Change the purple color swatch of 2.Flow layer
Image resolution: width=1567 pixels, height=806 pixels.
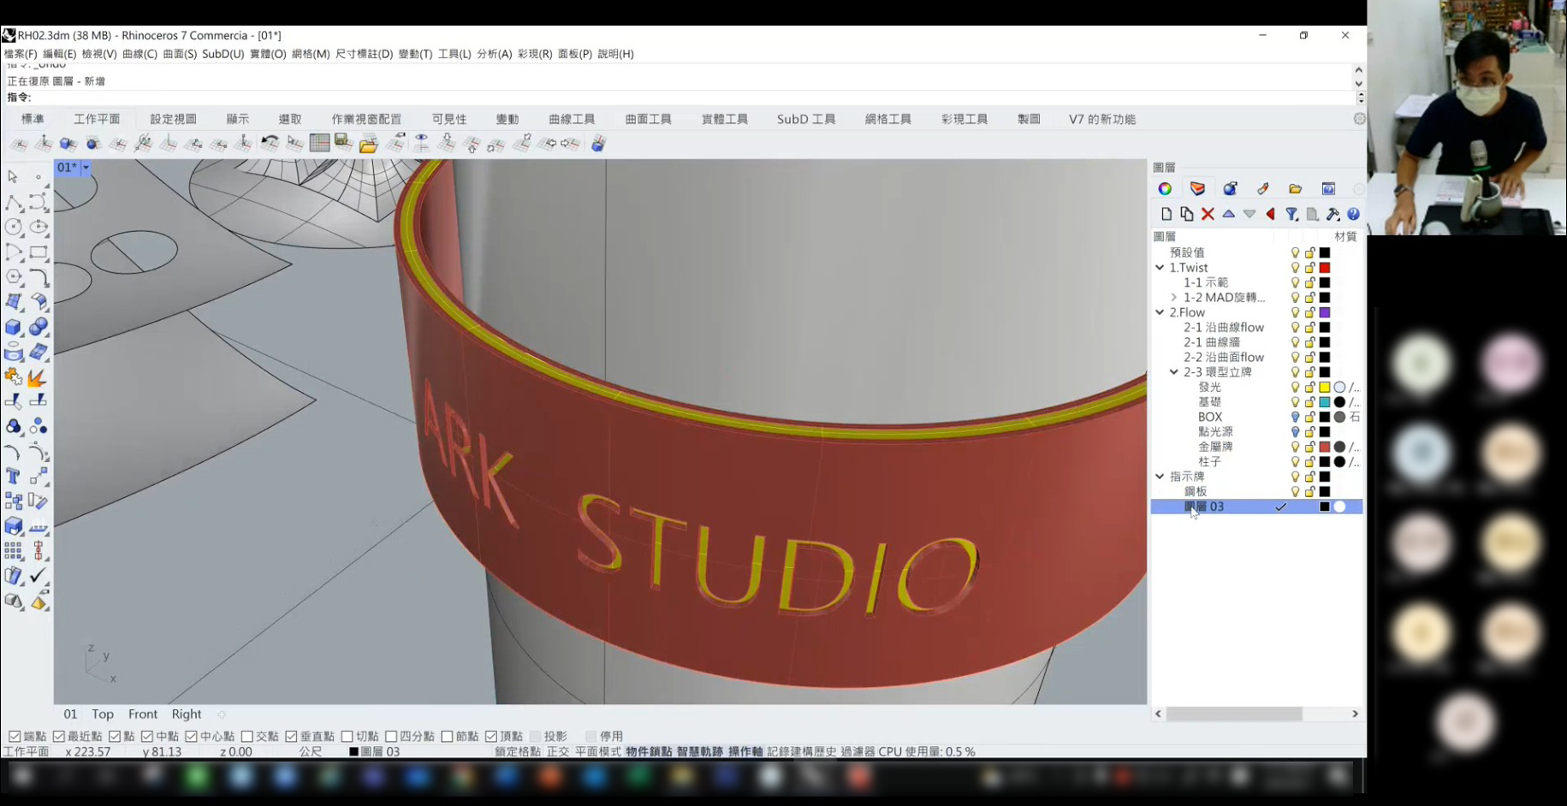(1324, 312)
